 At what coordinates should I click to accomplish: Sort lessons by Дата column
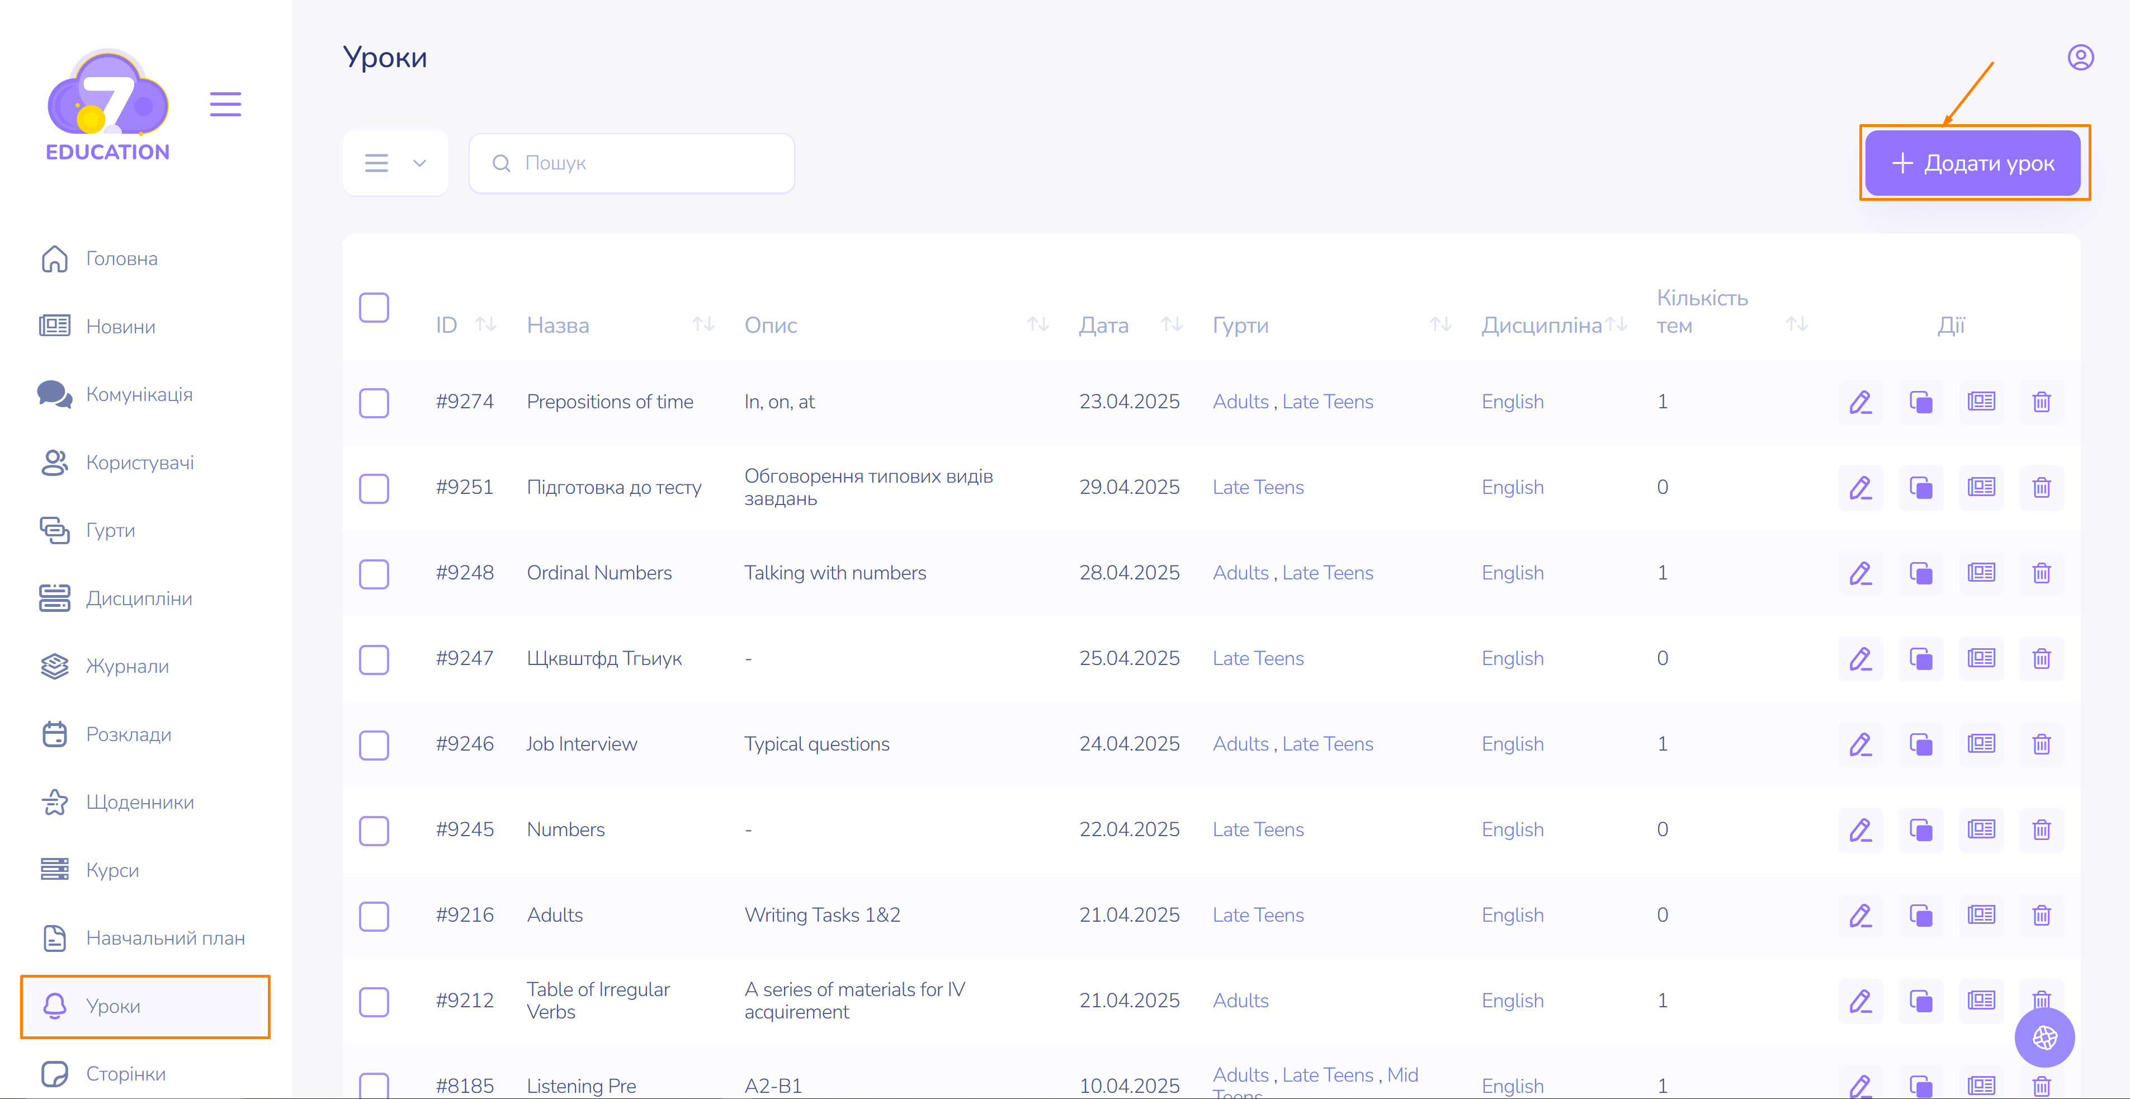tap(1170, 324)
